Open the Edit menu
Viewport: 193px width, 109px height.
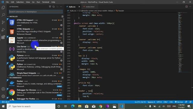click(x=12, y=2)
